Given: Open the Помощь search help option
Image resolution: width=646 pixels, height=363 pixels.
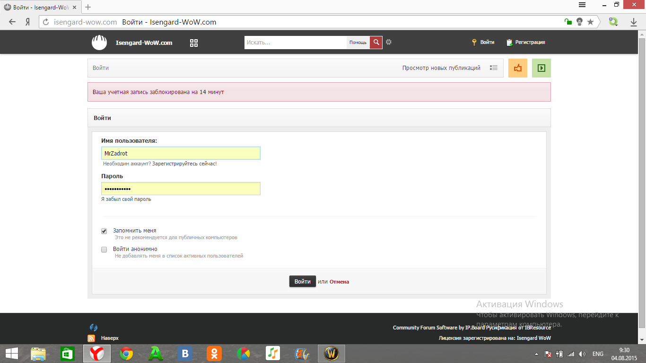Looking at the screenshot, I should tap(358, 43).
